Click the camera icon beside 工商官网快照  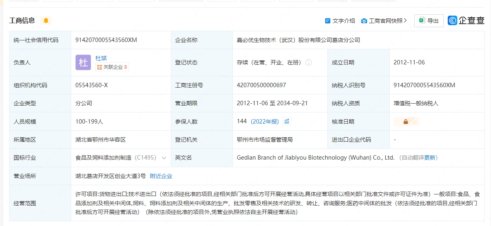tap(364, 21)
